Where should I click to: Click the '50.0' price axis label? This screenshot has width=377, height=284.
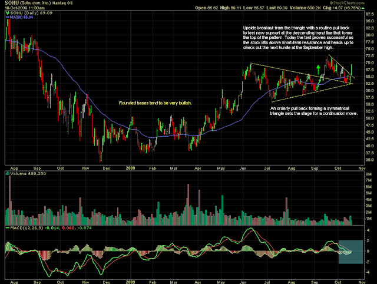click(x=369, y=118)
